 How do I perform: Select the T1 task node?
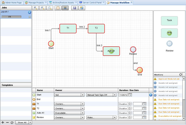68,29
